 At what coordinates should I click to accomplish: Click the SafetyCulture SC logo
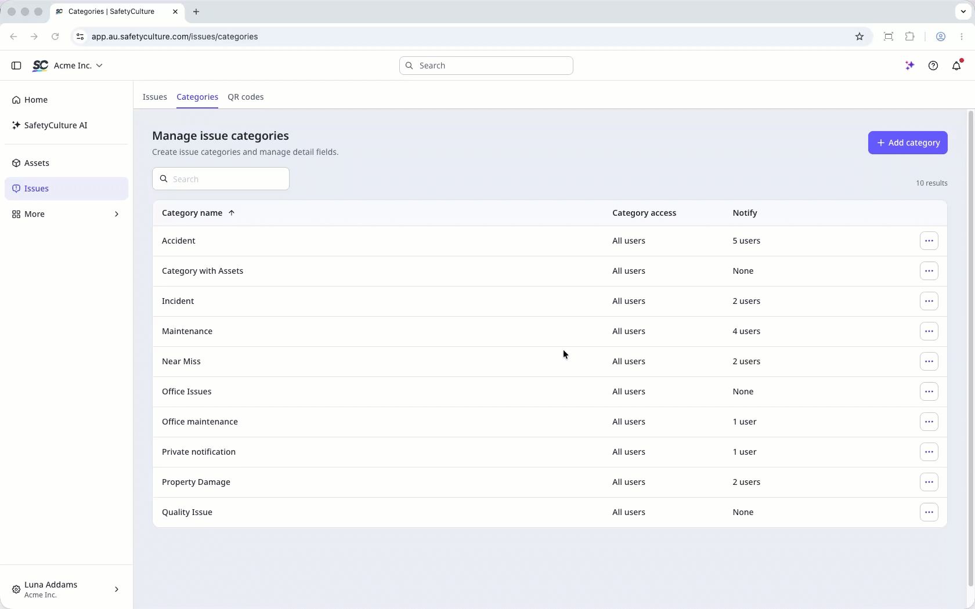(x=40, y=66)
